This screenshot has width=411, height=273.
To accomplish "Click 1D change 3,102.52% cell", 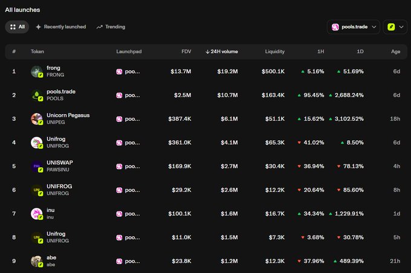I will pos(346,119).
